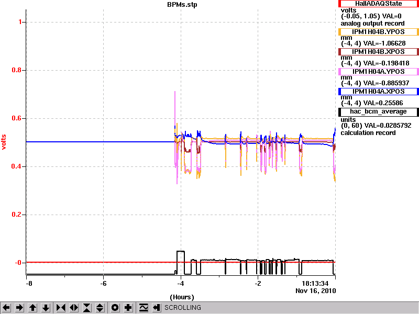Click the VAL=-0.885937 readout text

387,83
